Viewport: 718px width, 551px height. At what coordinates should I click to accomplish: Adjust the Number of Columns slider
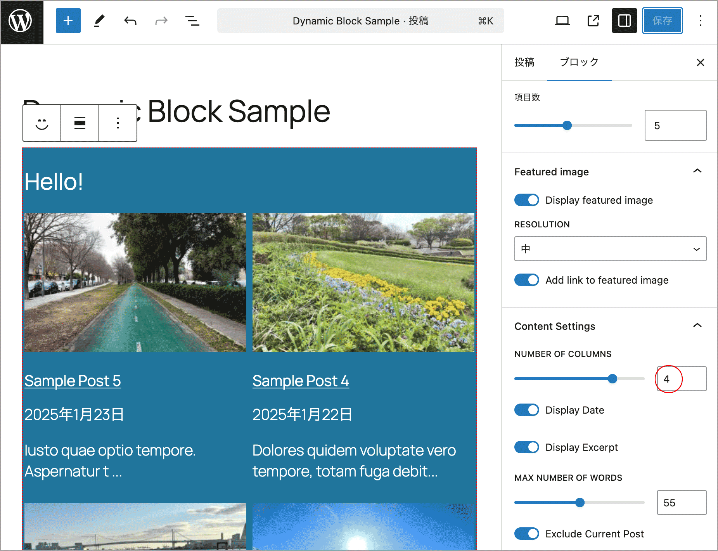(x=580, y=379)
